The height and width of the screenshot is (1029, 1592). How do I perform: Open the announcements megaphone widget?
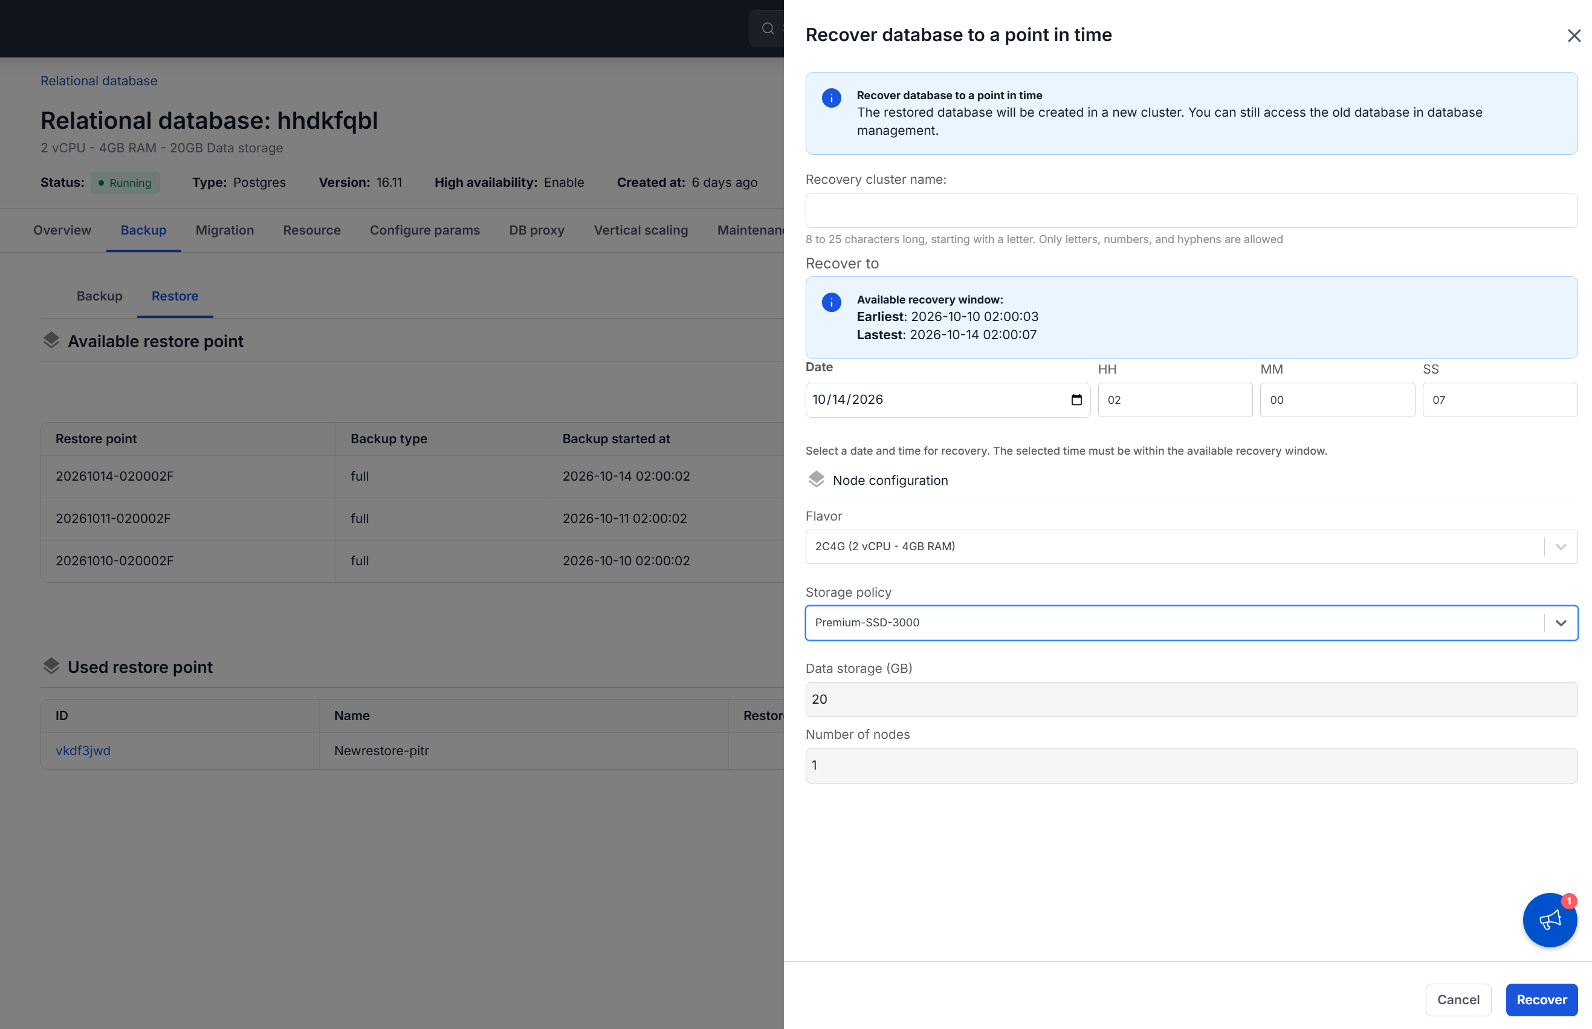point(1549,920)
